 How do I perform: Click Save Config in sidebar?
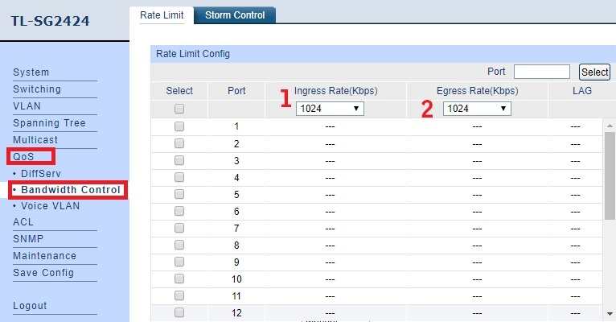[43, 273]
